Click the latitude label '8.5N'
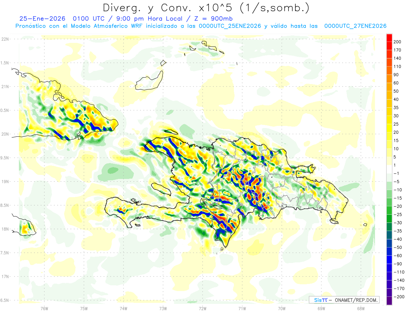The width and height of the screenshot is (405, 313). [5, 205]
